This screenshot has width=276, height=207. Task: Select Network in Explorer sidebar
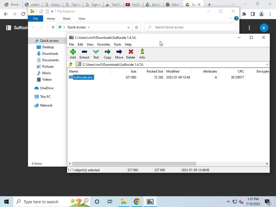(43, 105)
